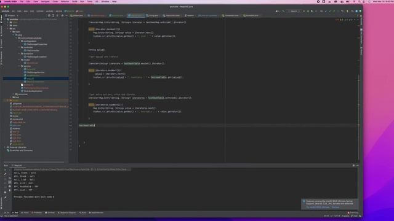The height and width of the screenshot is (221, 394).
Task: Toggle Maven tool window stripe on right edge
Action: 361,51
